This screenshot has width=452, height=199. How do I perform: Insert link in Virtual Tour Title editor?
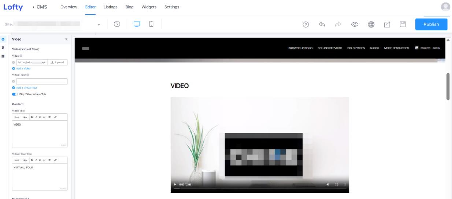[x=55, y=160]
